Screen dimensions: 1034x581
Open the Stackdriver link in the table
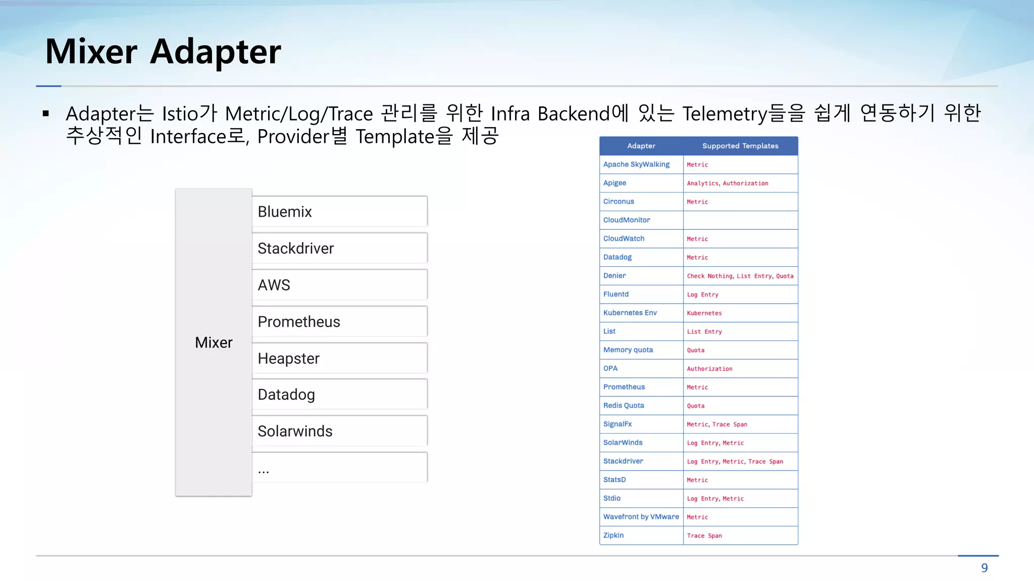pos(623,461)
